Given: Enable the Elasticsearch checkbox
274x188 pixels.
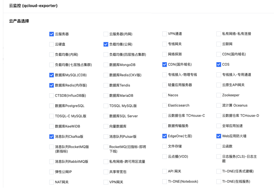Looking at the screenshot, I should click(164, 106).
